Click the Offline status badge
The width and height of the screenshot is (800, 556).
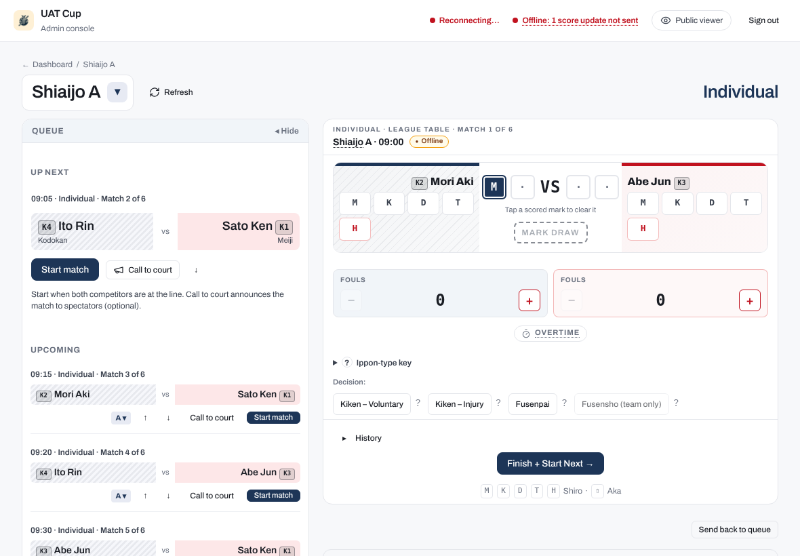429,141
